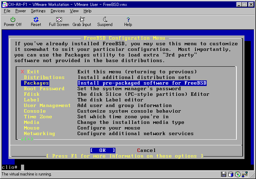Close the VMware Workstation window
The width and height of the screenshot is (256, 179).
(x=251, y=5)
